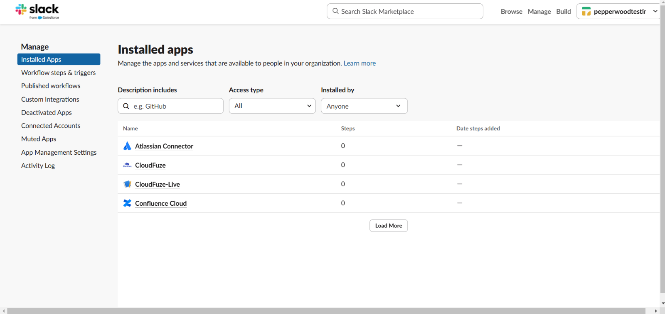Click the horizontal scrollbar thumb
The width and height of the screenshot is (665, 314).
(326, 311)
